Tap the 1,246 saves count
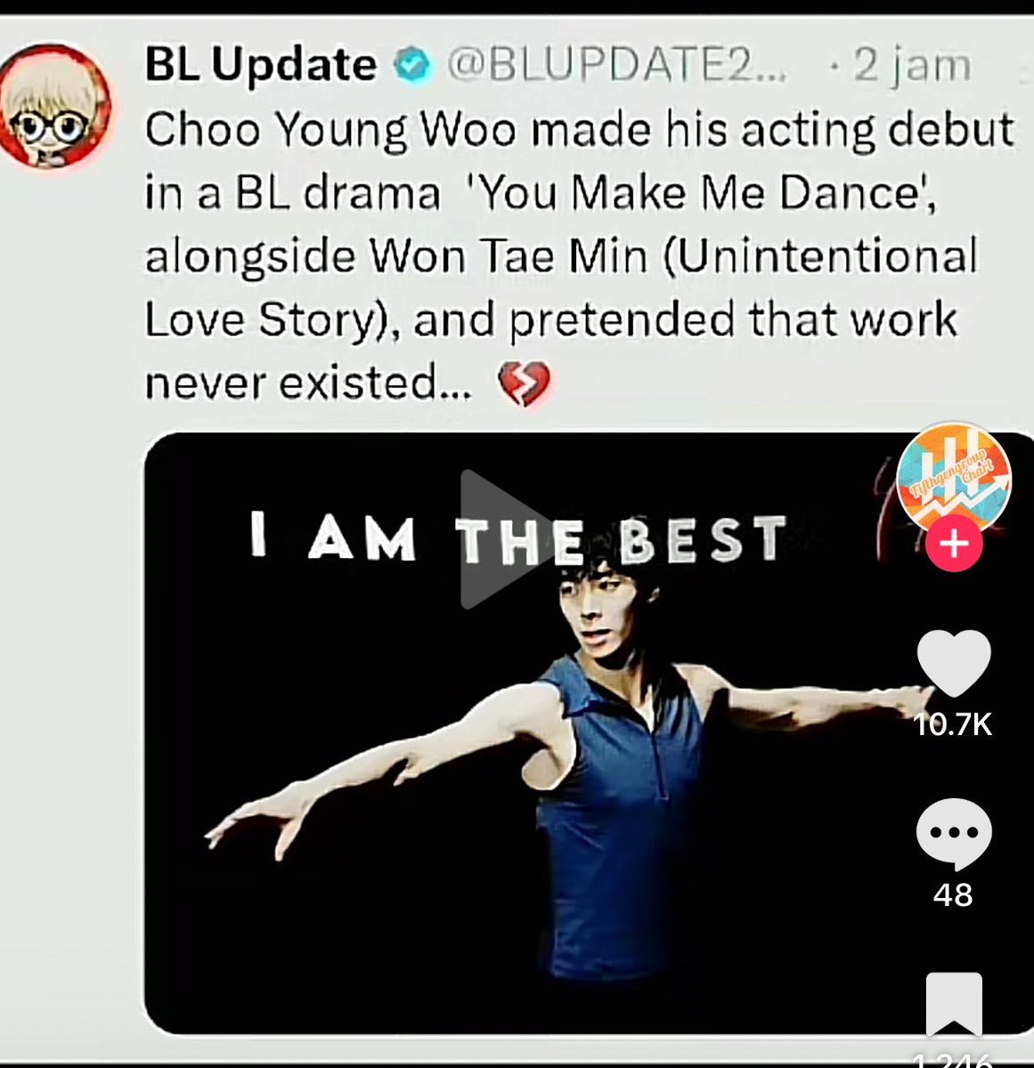This screenshot has width=1034, height=1068. (x=954, y=1059)
